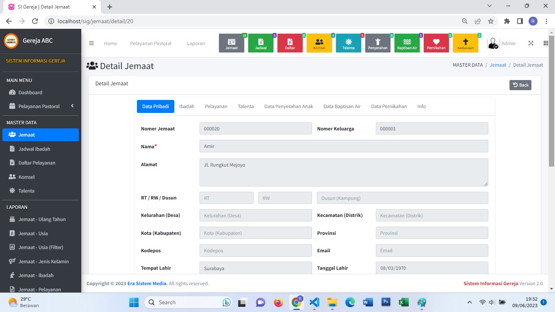
Task: Toggle fullscreen mode with expand icon
Action: [x=531, y=43]
